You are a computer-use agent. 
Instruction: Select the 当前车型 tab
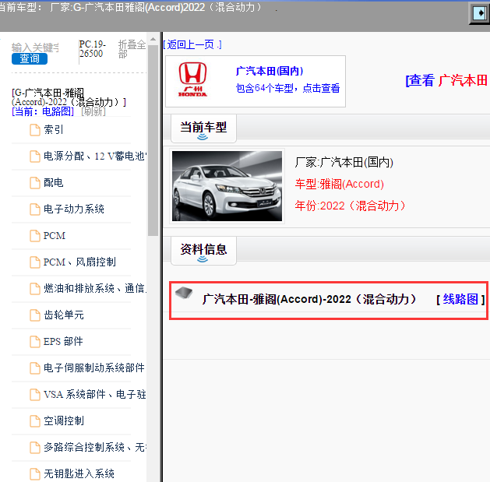(203, 128)
